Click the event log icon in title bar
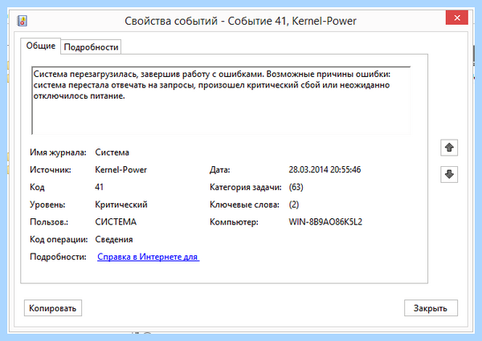This screenshot has width=482, height=341. point(22,21)
